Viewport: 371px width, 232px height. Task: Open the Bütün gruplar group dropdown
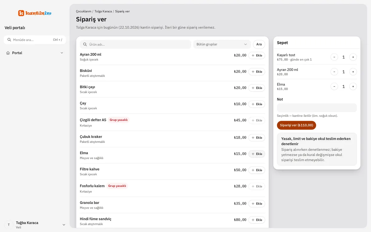click(222, 44)
